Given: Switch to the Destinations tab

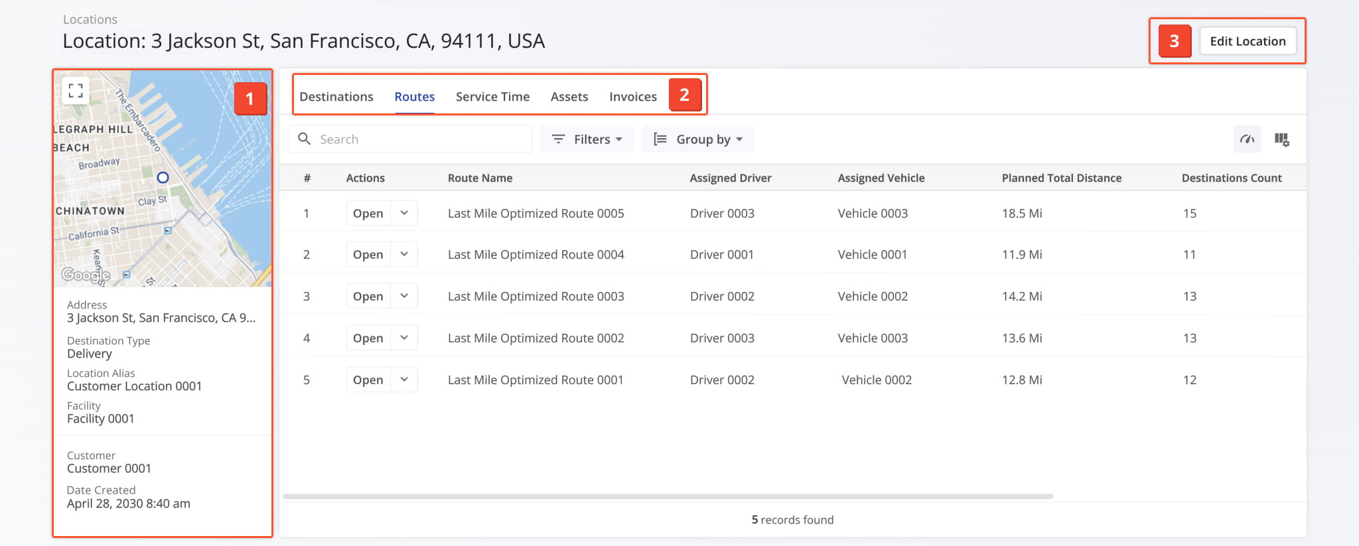Looking at the screenshot, I should 336,97.
